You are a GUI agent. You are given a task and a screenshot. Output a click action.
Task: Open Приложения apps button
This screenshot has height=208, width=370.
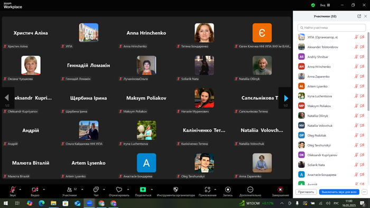pos(207,191)
